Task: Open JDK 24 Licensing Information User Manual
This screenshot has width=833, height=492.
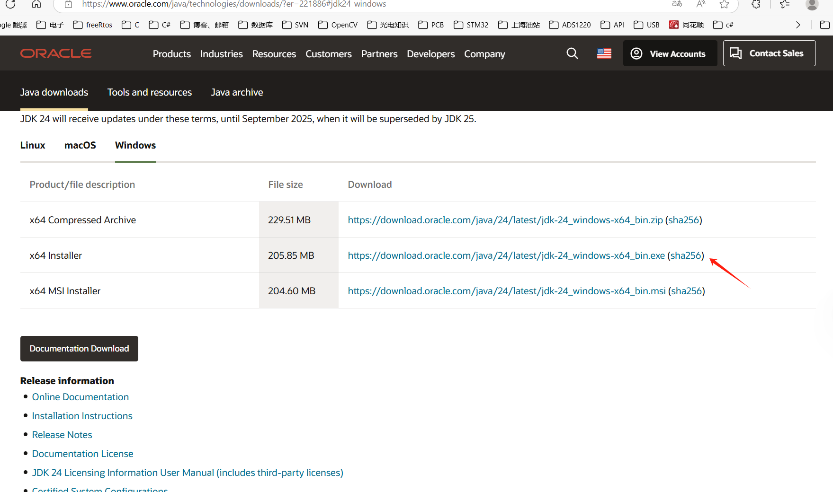Action: (188, 473)
